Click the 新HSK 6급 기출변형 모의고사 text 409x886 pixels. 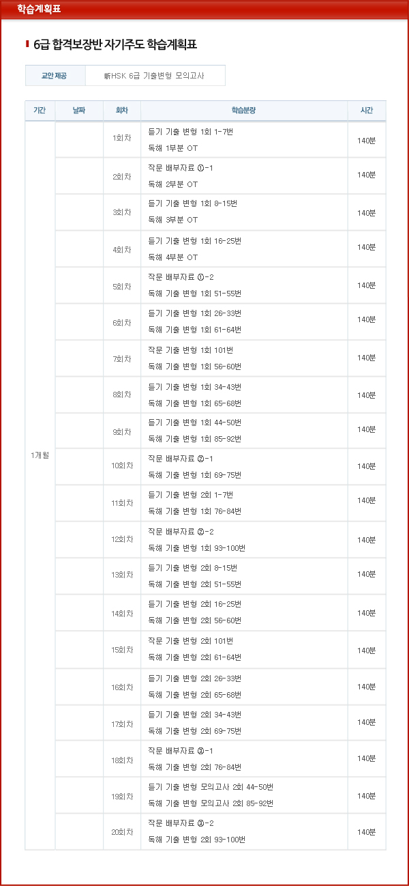[154, 75]
